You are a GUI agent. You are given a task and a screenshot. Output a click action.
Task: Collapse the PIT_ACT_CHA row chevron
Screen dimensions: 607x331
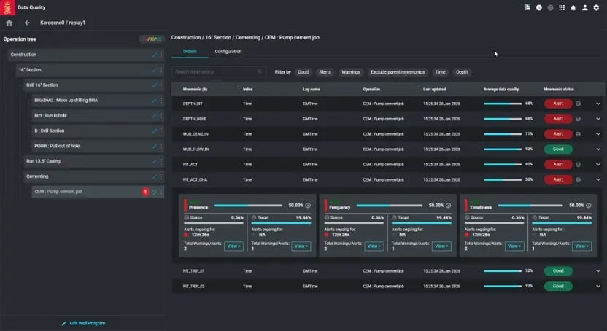pyautogui.click(x=598, y=180)
